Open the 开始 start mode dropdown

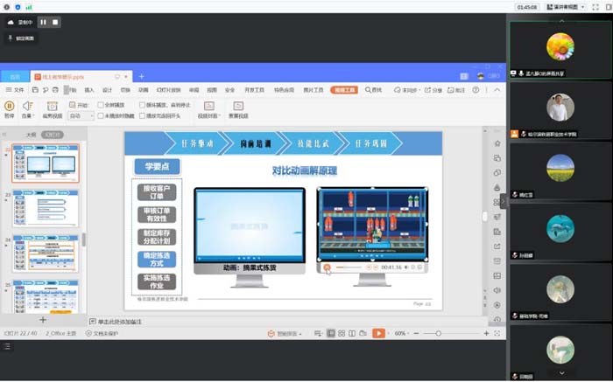point(81,115)
